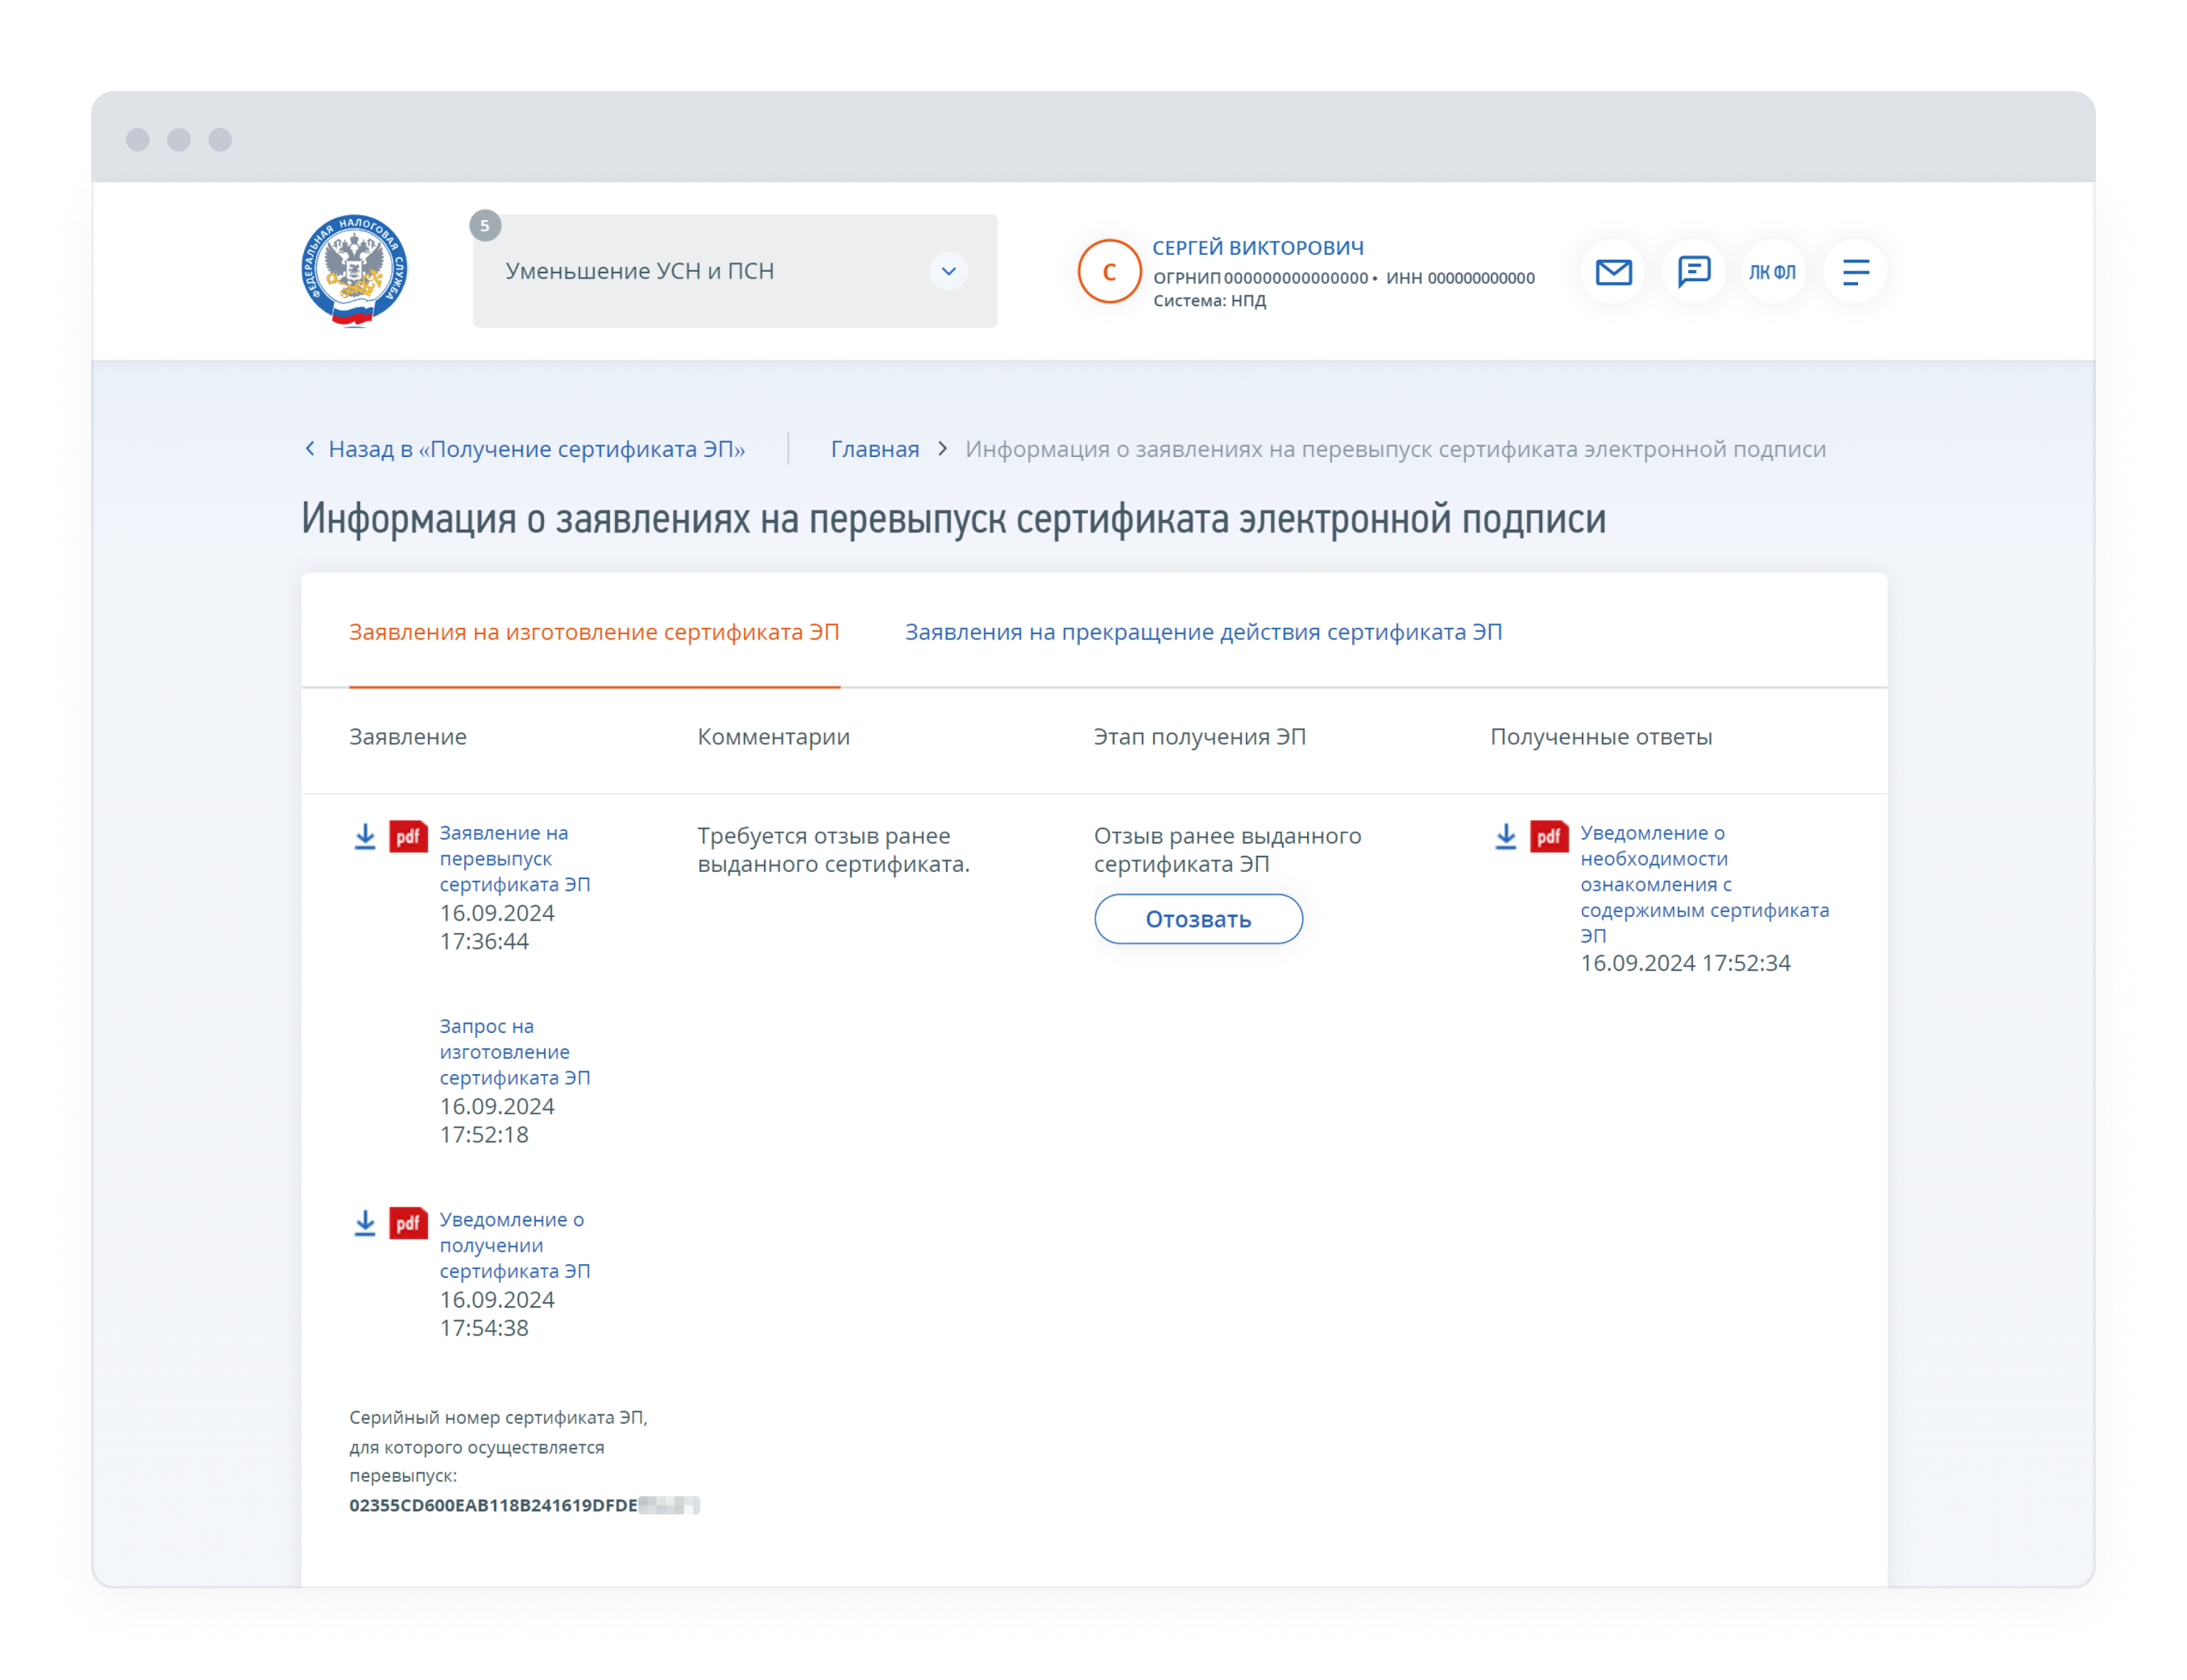Screen dimensions: 2187x1680
Task: Click the Заявление column header
Action: point(408,737)
